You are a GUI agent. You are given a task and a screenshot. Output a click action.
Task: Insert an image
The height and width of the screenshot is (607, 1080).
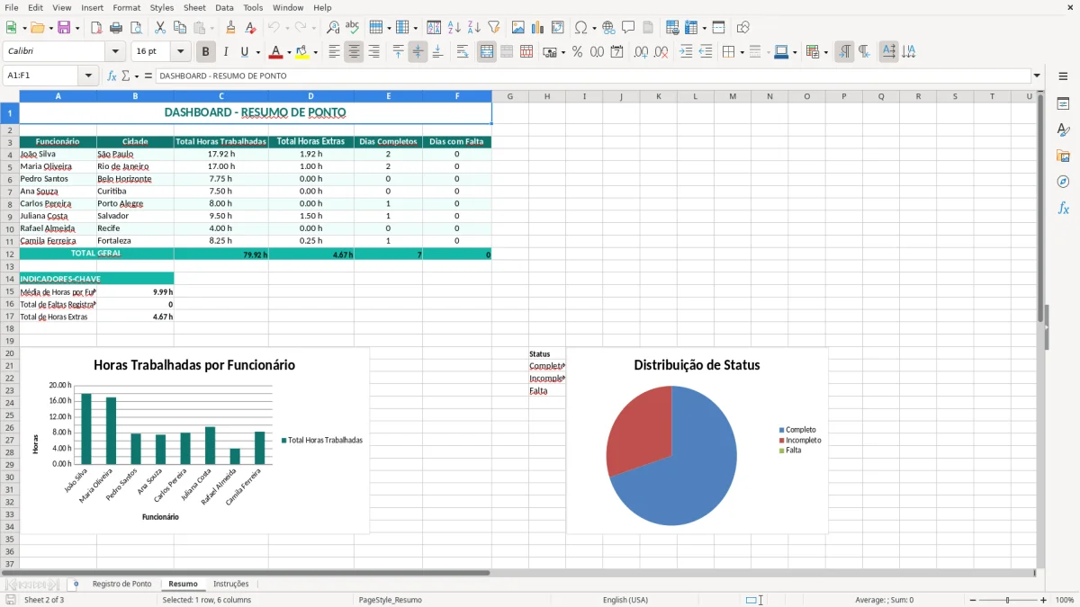point(518,28)
